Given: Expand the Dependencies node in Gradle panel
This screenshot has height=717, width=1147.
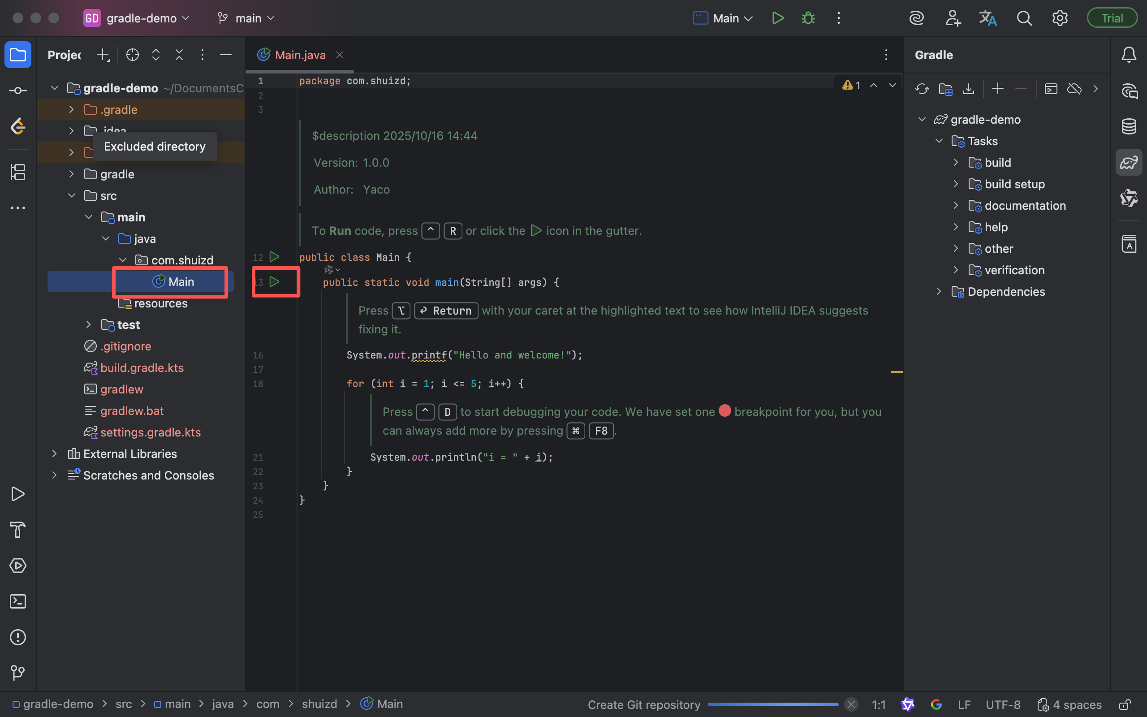Looking at the screenshot, I should click(939, 292).
